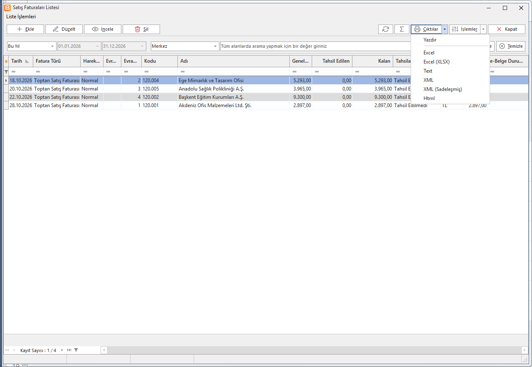Open the Bu Yıl period dropdown
This screenshot has width=532, height=367.
[x=52, y=46]
